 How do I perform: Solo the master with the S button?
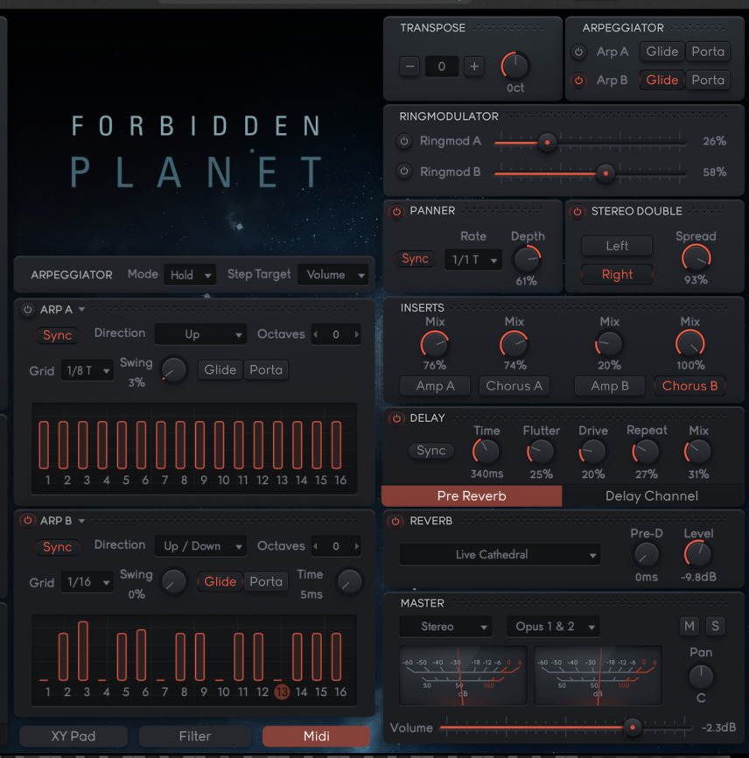tap(716, 626)
